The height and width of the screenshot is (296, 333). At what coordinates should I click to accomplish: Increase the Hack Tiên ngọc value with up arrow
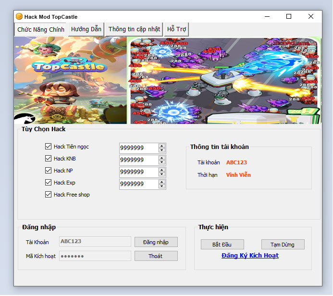162,146
